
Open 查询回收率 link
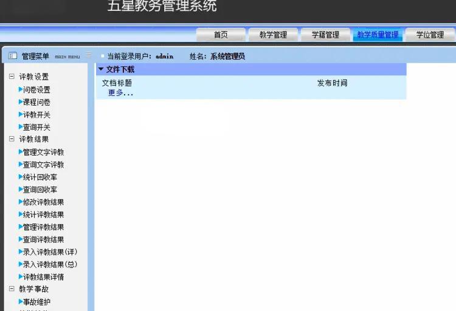pyautogui.click(x=40, y=190)
